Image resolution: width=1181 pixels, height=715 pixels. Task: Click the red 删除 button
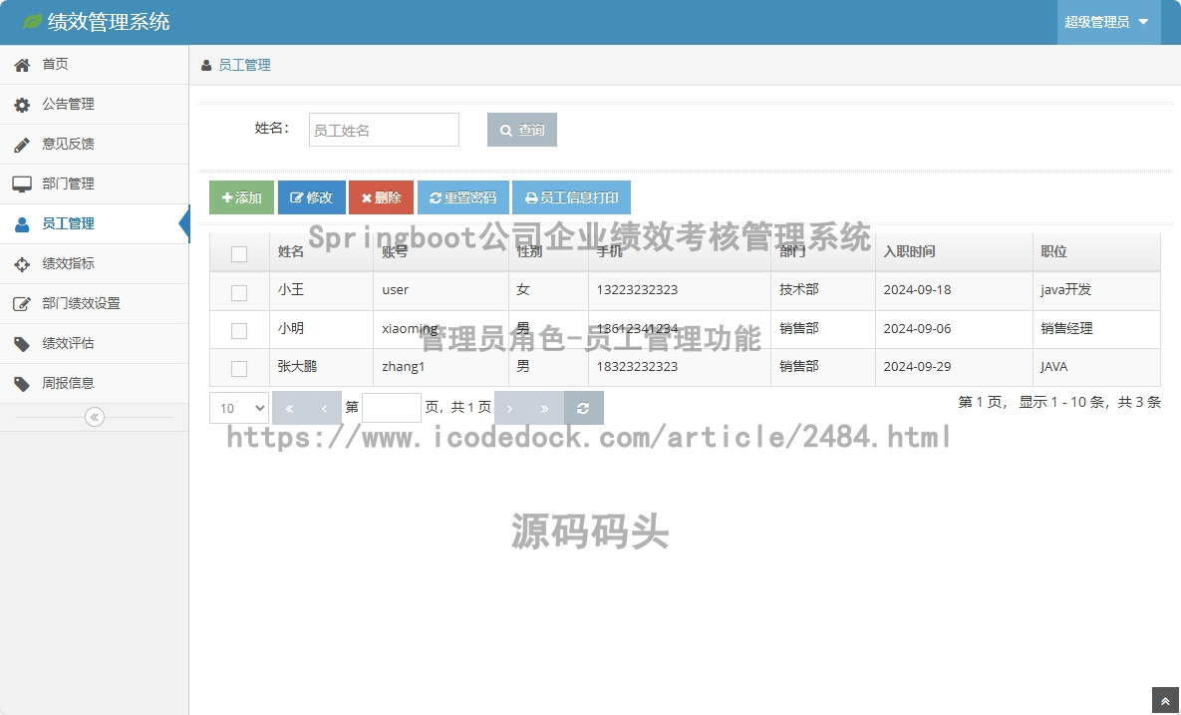click(381, 197)
